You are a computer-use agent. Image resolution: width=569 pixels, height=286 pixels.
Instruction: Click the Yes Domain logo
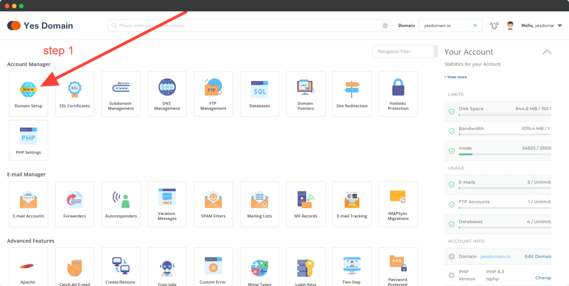pyautogui.click(x=40, y=26)
